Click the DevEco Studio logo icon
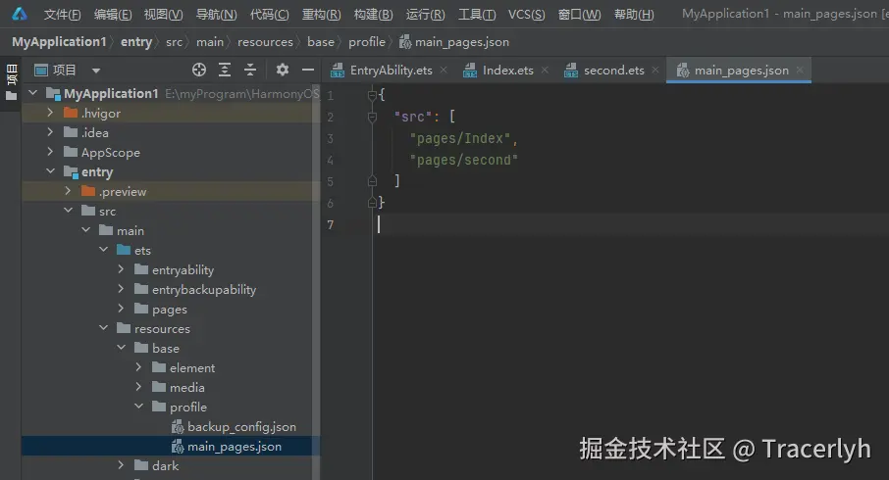This screenshot has width=889, height=480. point(20,14)
